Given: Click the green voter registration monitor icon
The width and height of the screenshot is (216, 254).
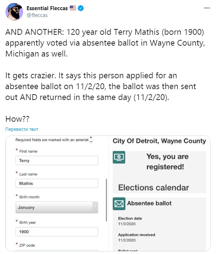Looking at the screenshot, I should (x=119, y=157).
